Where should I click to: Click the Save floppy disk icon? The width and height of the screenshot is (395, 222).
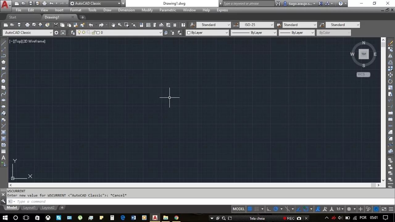tap(19, 25)
